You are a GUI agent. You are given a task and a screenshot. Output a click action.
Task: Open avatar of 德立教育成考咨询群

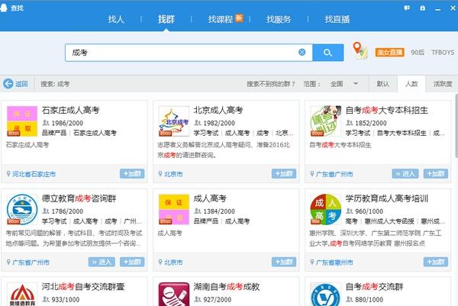(22, 210)
